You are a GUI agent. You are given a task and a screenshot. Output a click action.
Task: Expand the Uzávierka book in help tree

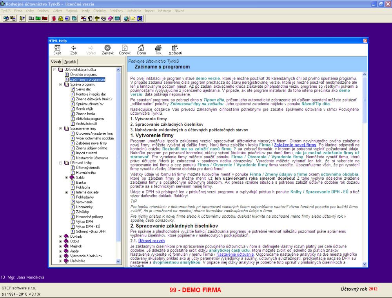tap(60, 261)
